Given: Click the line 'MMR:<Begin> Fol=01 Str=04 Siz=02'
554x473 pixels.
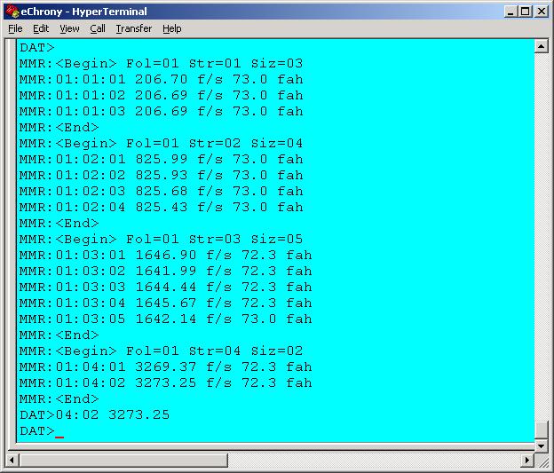Looking at the screenshot, I should click(x=161, y=351).
